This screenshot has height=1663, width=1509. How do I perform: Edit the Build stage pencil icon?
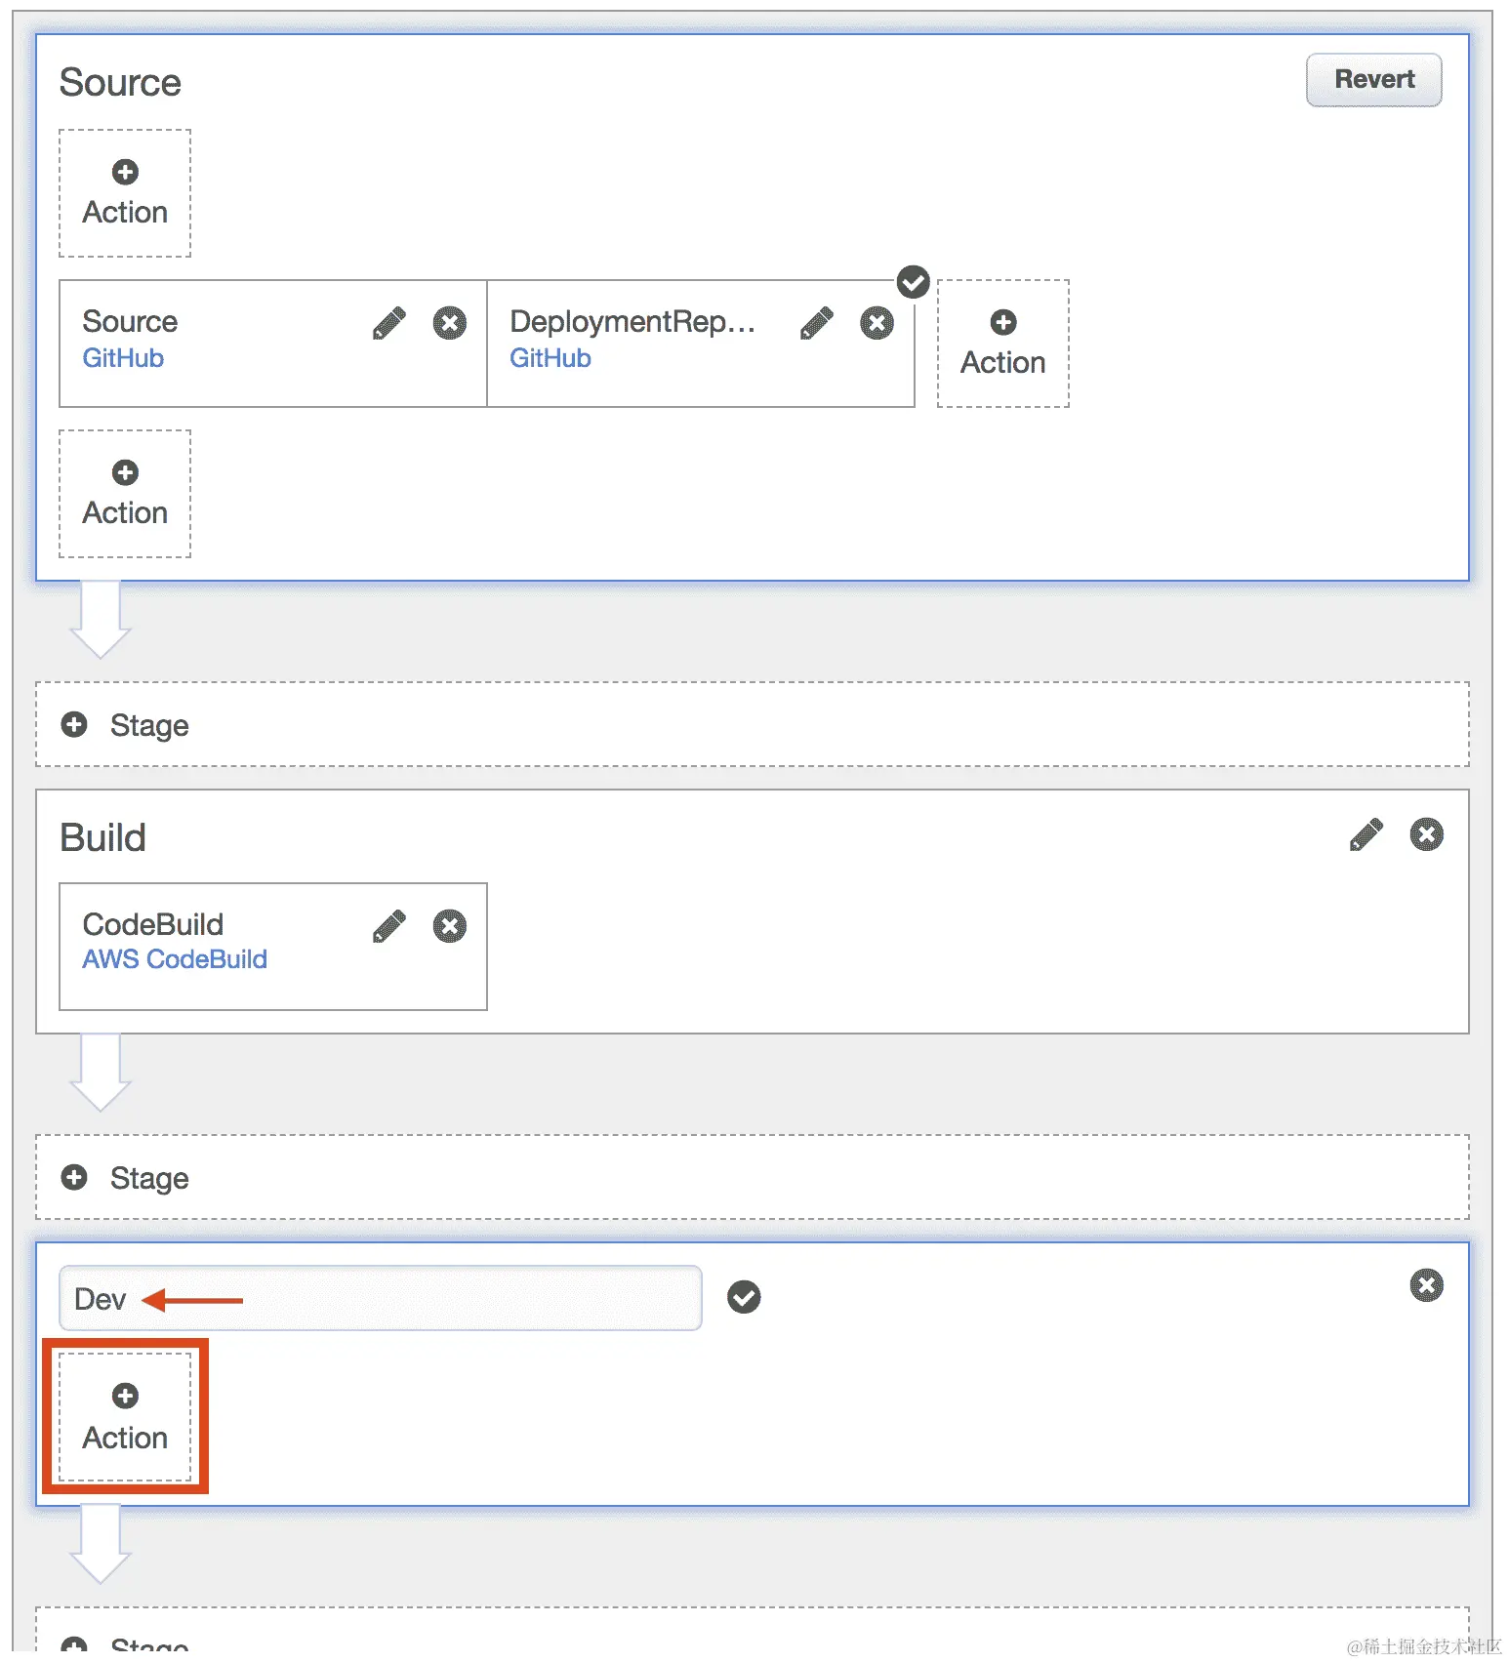pos(1366,834)
